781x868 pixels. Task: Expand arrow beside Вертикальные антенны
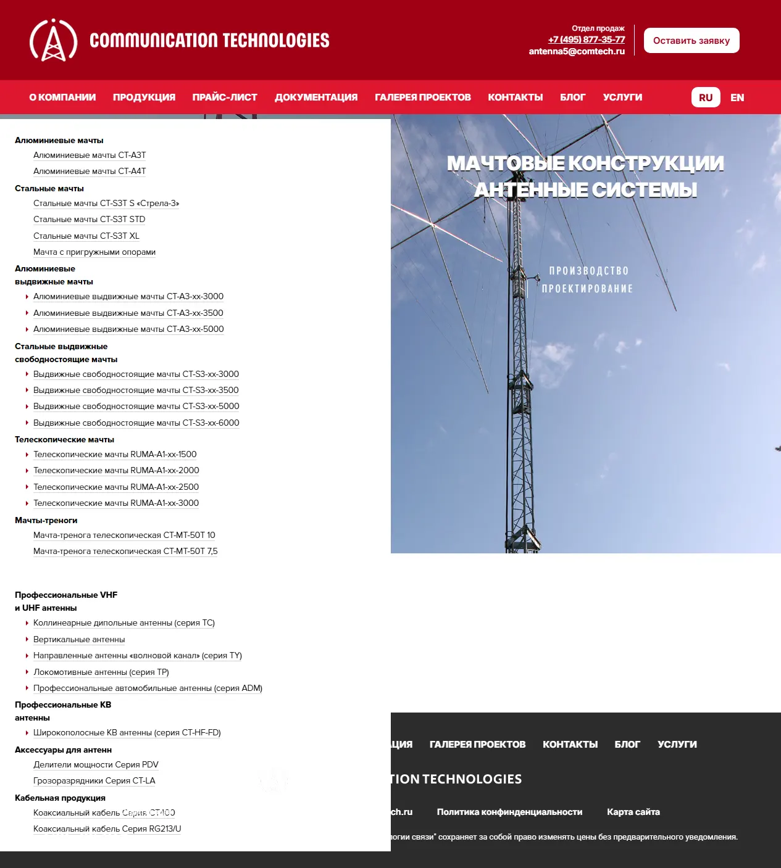pos(27,640)
